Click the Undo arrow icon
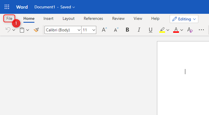 (x=8, y=30)
